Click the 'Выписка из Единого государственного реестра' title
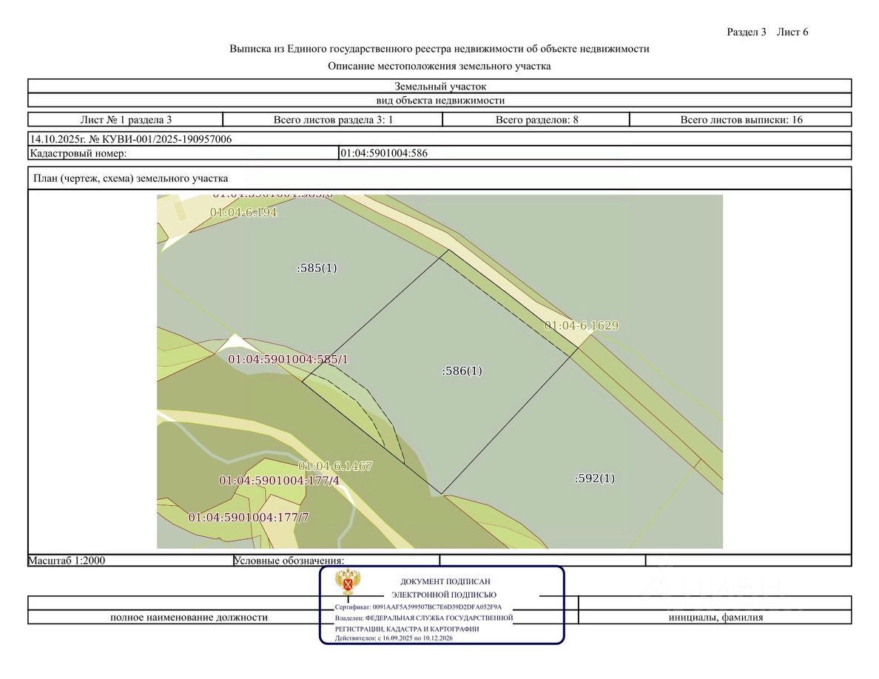879x679 pixels. pos(439,49)
